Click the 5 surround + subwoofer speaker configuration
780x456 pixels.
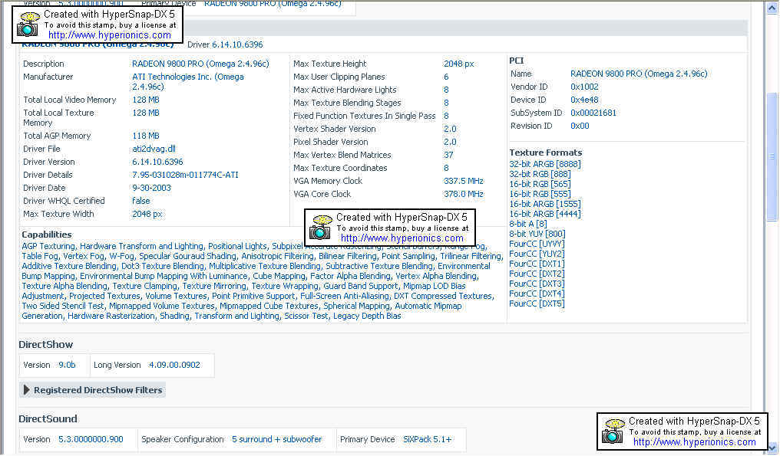[276, 439]
